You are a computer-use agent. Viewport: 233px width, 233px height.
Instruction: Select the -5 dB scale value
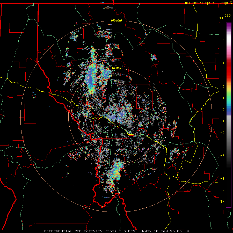point(222,167)
